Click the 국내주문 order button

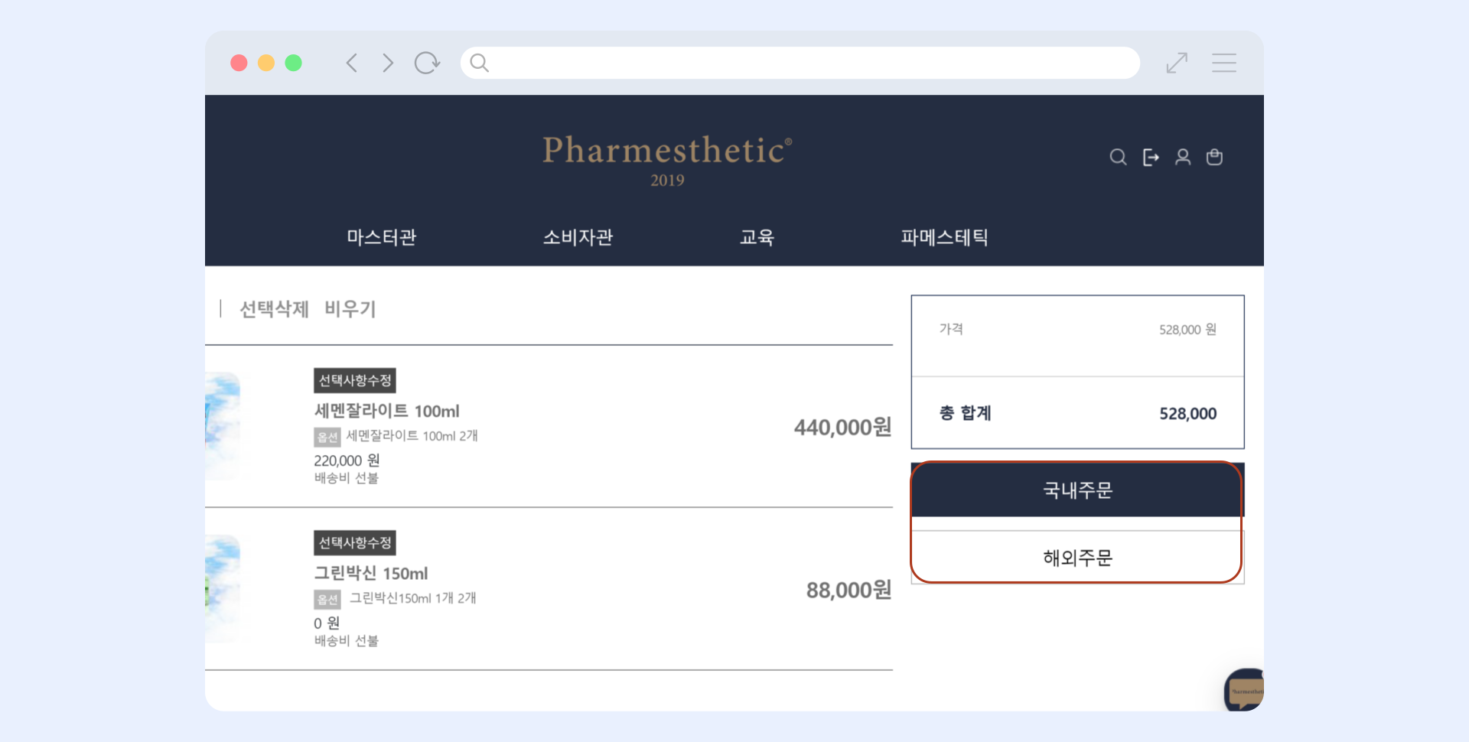(x=1077, y=490)
